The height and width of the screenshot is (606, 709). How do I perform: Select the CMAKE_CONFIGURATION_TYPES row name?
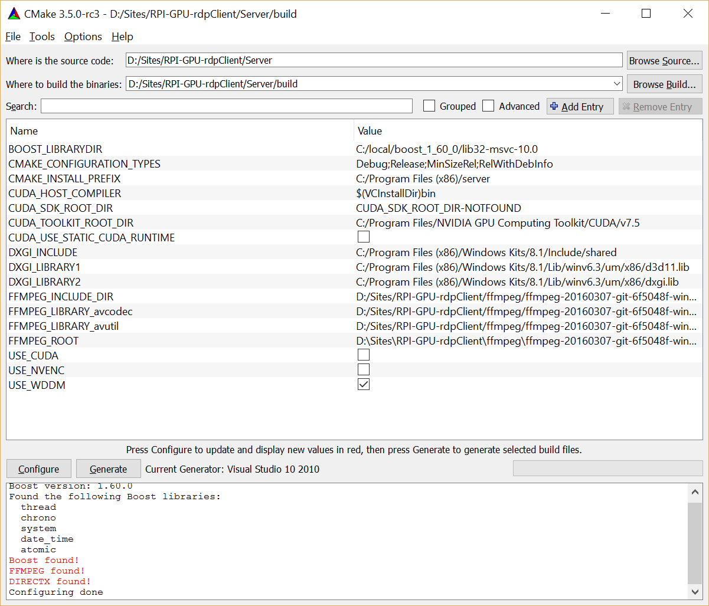coord(84,164)
